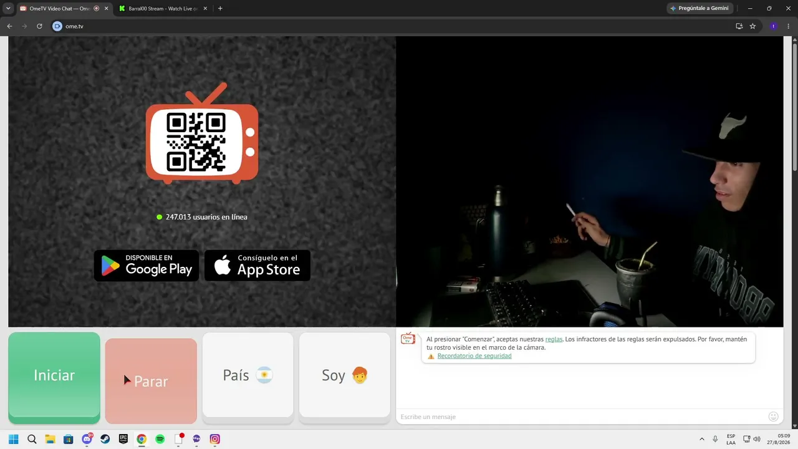Screen dimensions: 798x449
Task: Switch to the Barral00 Stream tab
Action: tap(163, 9)
